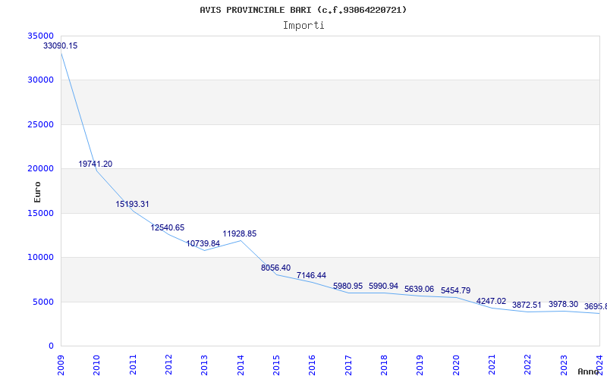
Task: Pick the 5980.95 data label
Action: (348, 287)
